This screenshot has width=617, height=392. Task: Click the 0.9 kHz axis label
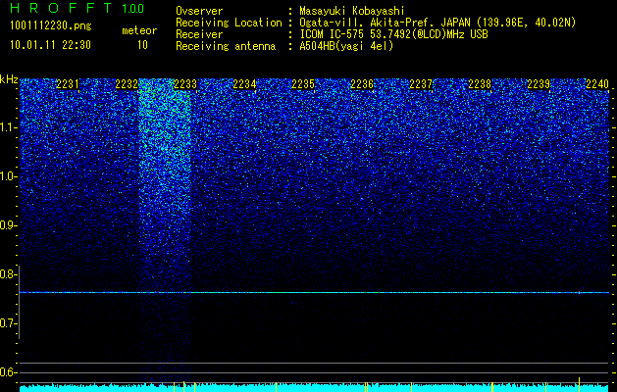pyautogui.click(x=9, y=225)
